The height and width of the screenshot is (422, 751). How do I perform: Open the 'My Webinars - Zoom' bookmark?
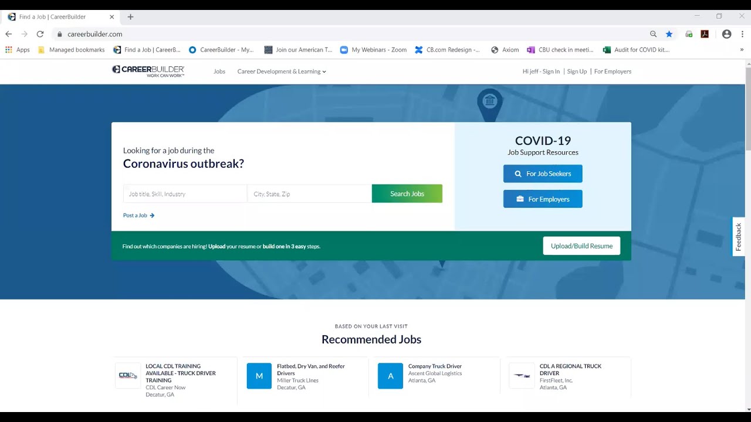[373, 50]
